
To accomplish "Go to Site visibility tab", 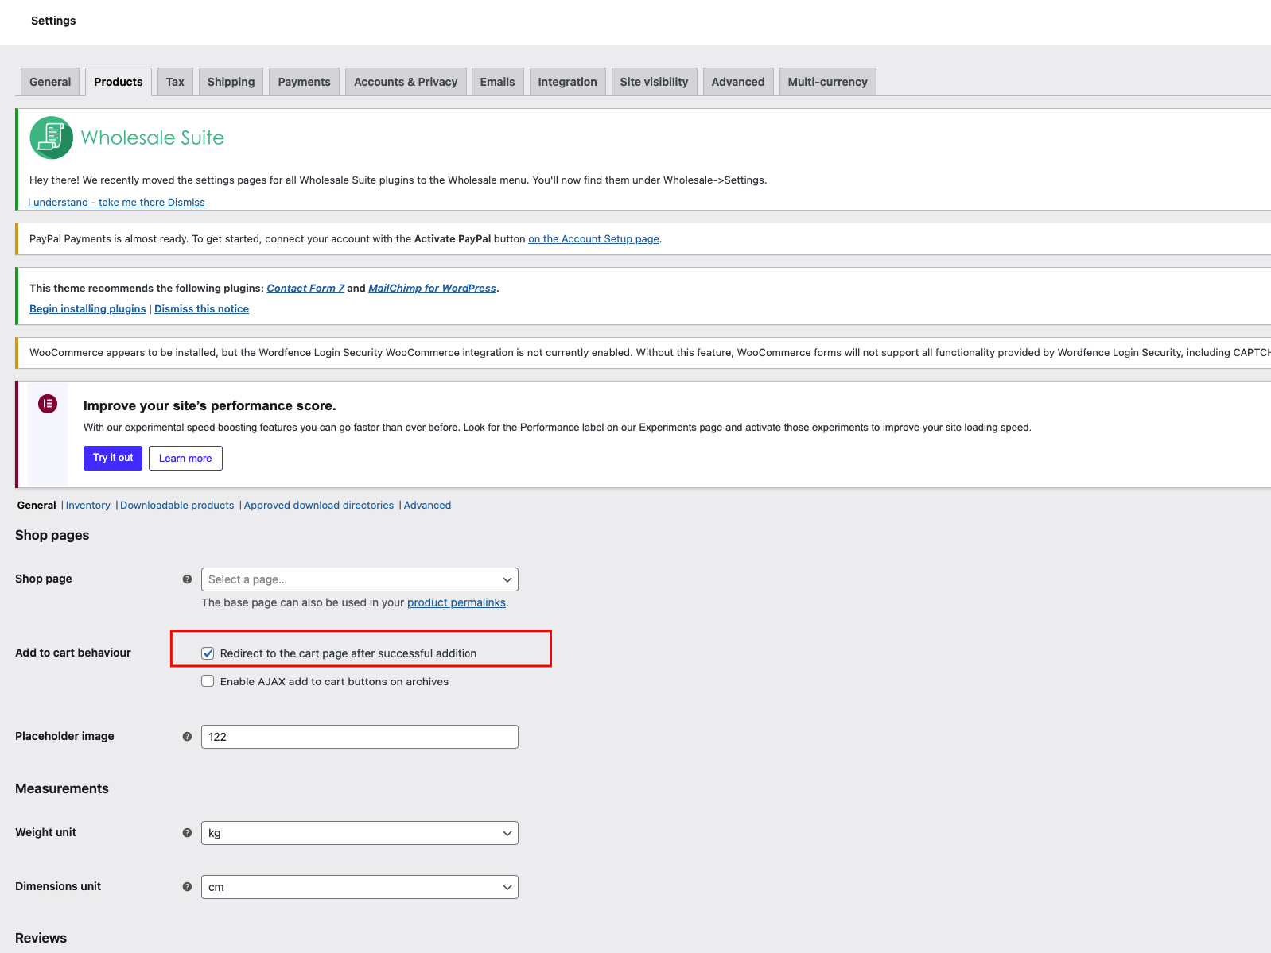I will [x=655, y=82].
